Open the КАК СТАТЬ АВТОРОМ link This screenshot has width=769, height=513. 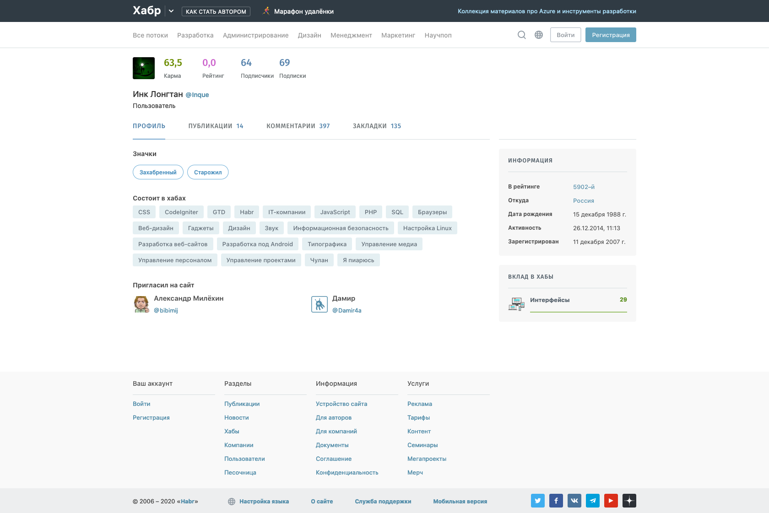(x=216, y=11)
